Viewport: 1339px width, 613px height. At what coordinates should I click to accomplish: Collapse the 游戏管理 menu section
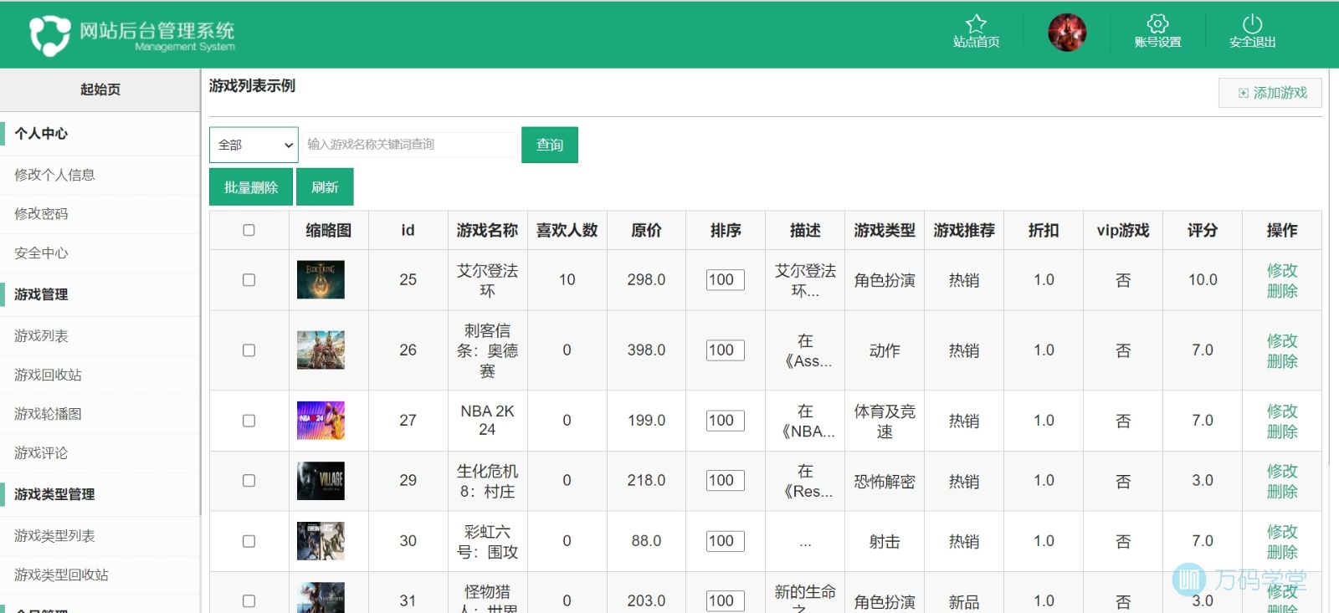coord(100,294)
